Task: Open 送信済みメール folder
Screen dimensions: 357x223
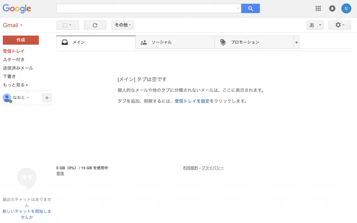Action: point(18,68)
